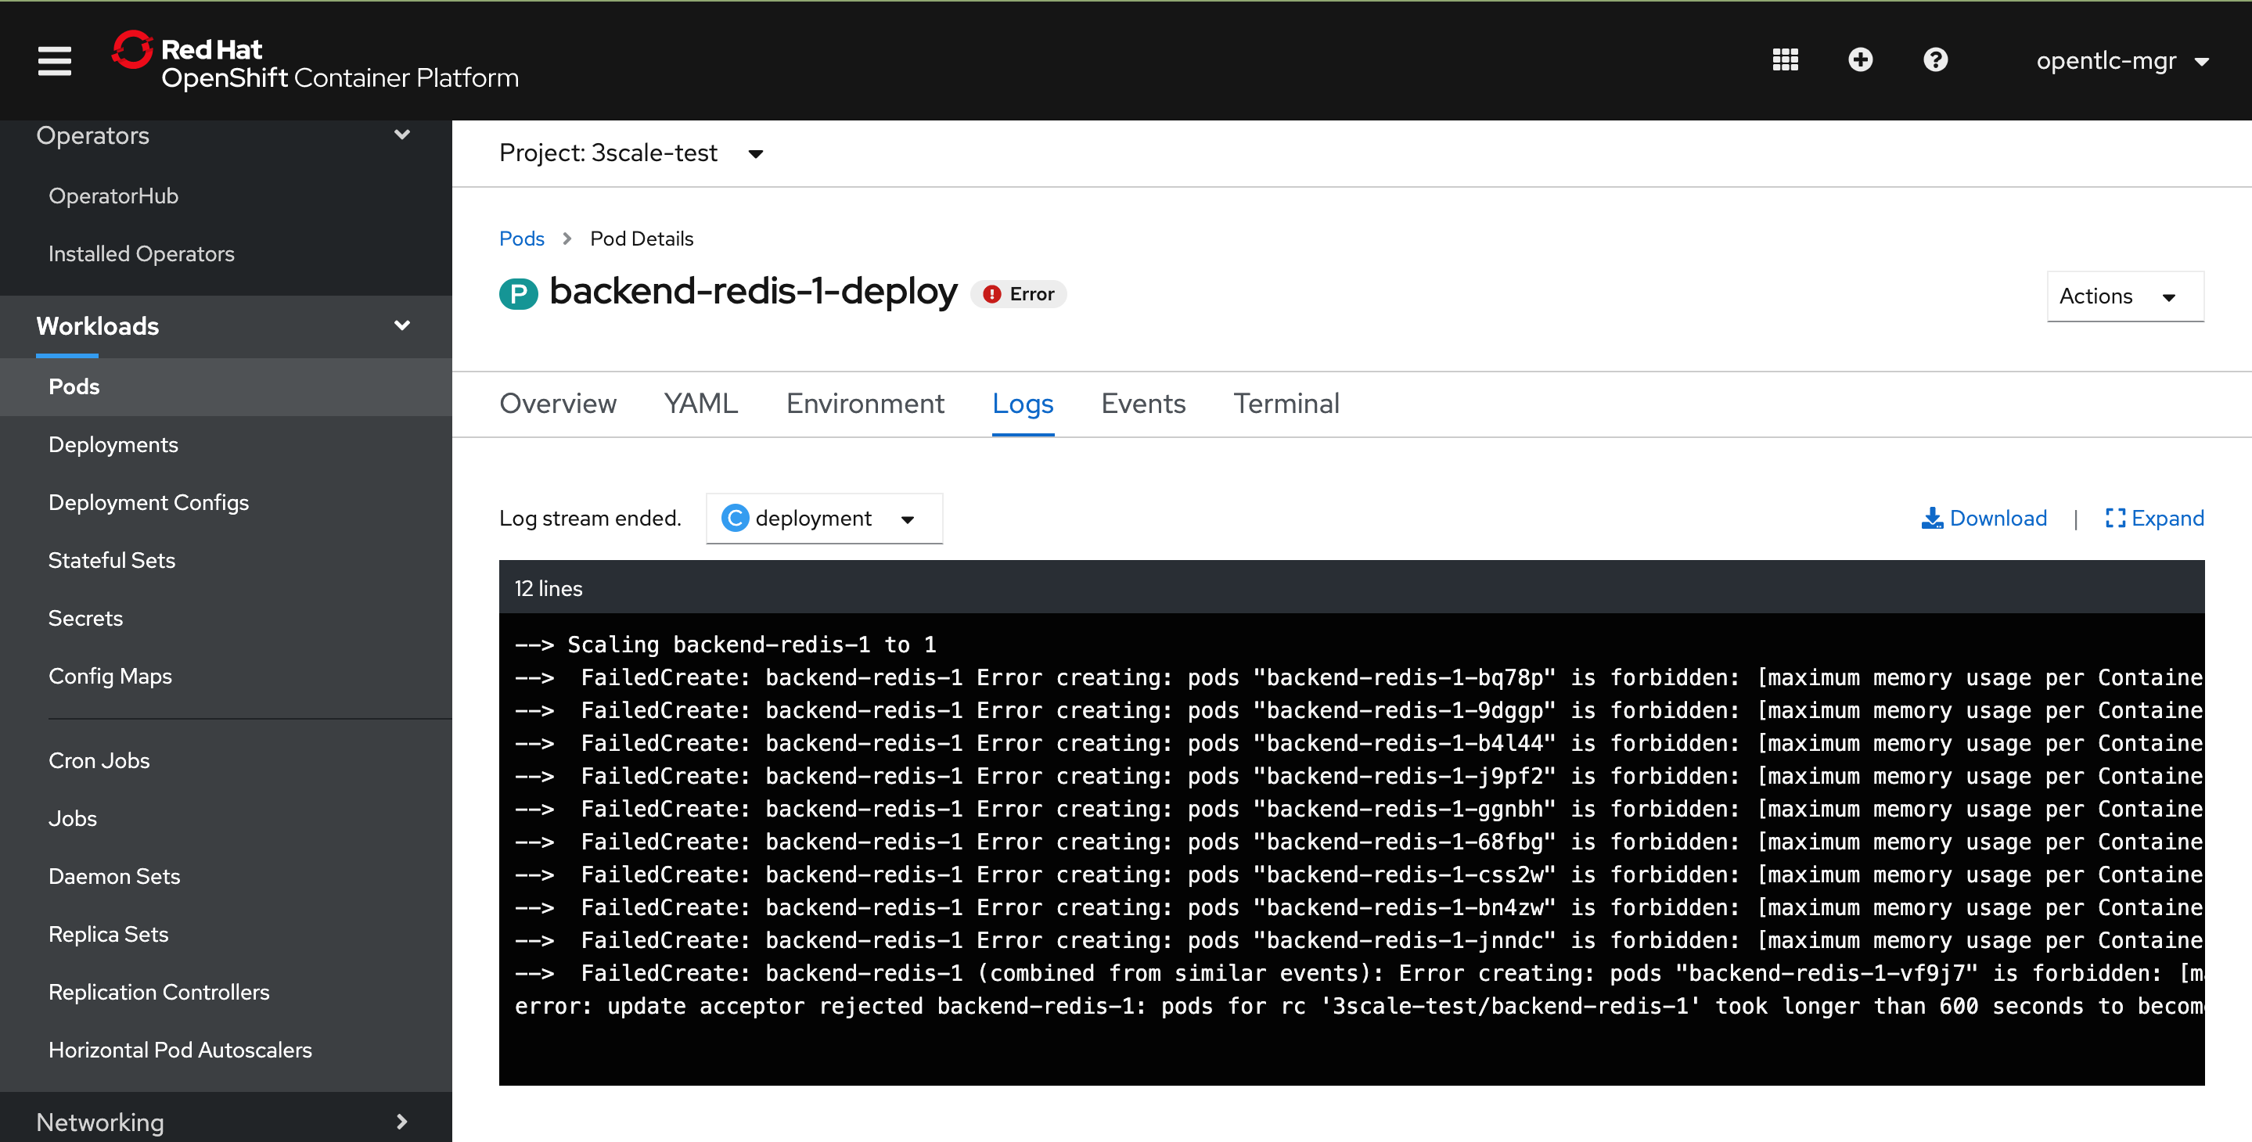Click the log line mentioning backend-redis-1-bn4zw

pos(1358,908)
